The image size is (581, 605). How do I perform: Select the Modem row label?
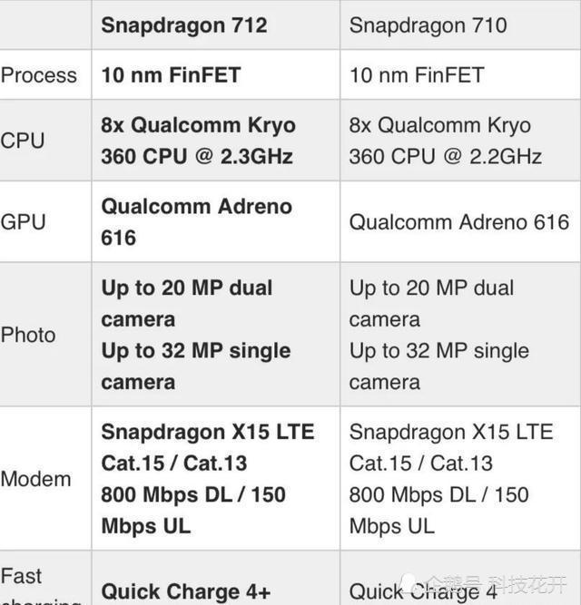(x=35, y=479)
